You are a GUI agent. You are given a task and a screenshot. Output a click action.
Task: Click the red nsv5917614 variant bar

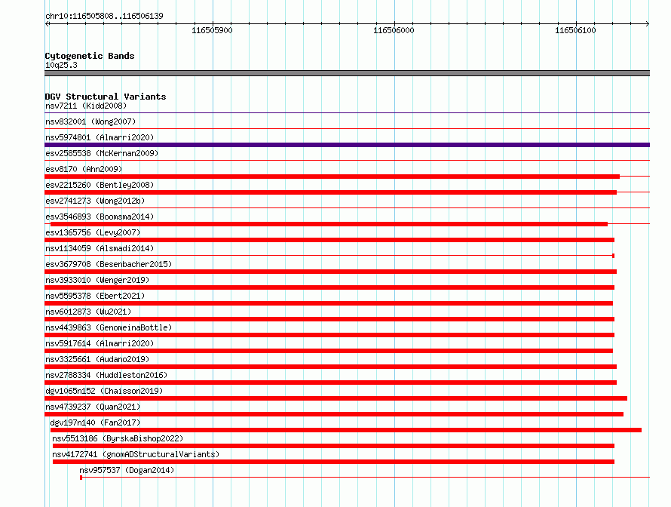coord(329,351)
